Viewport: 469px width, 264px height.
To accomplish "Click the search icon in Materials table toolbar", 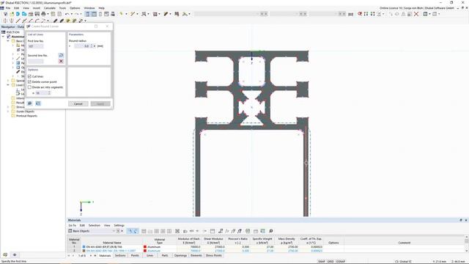I will [x=271, y=231].
